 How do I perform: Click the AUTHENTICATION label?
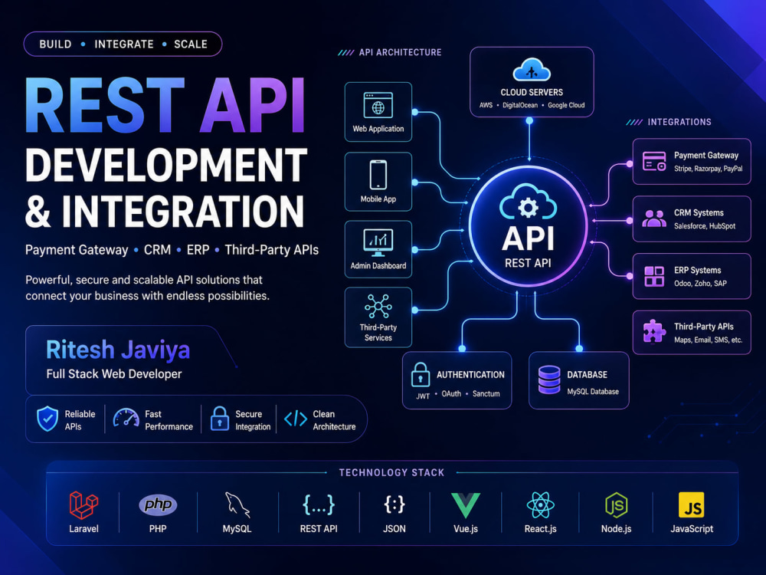[470, 375]
